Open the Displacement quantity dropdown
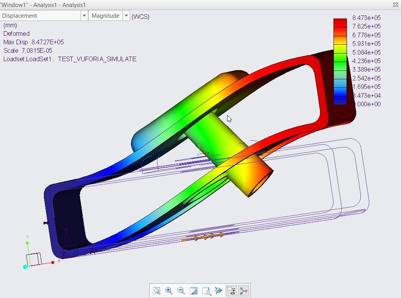Image resolution: width=402 pixels, height=298 pixels. click(84, 15)
